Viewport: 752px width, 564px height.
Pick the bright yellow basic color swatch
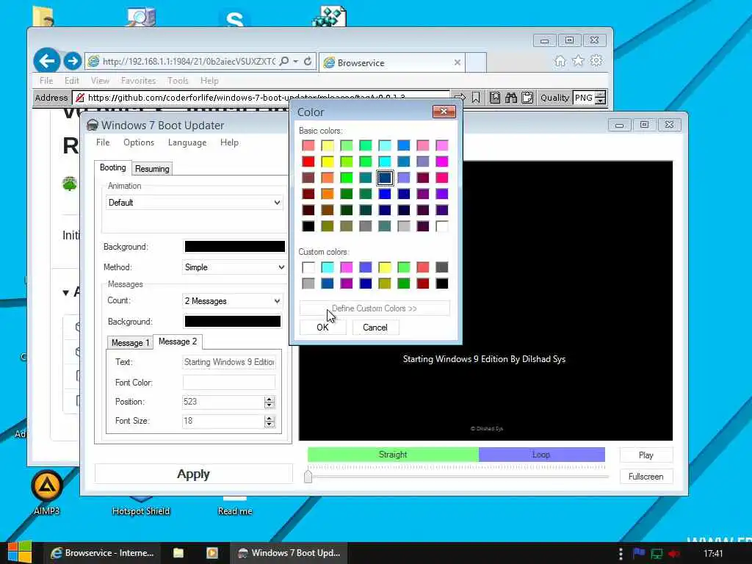pos(328,162)
